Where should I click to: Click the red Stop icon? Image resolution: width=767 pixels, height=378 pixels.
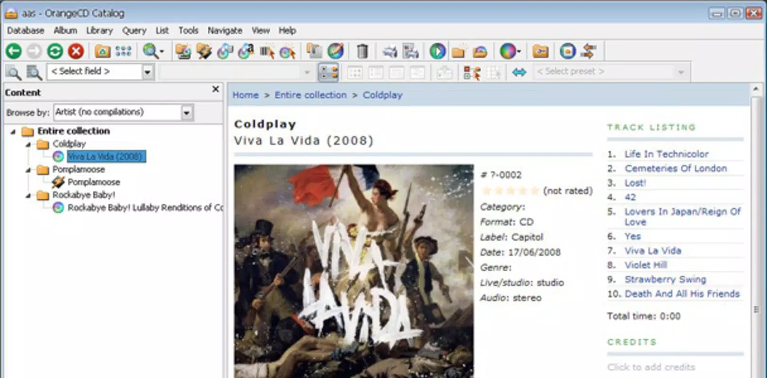point(76,51)
